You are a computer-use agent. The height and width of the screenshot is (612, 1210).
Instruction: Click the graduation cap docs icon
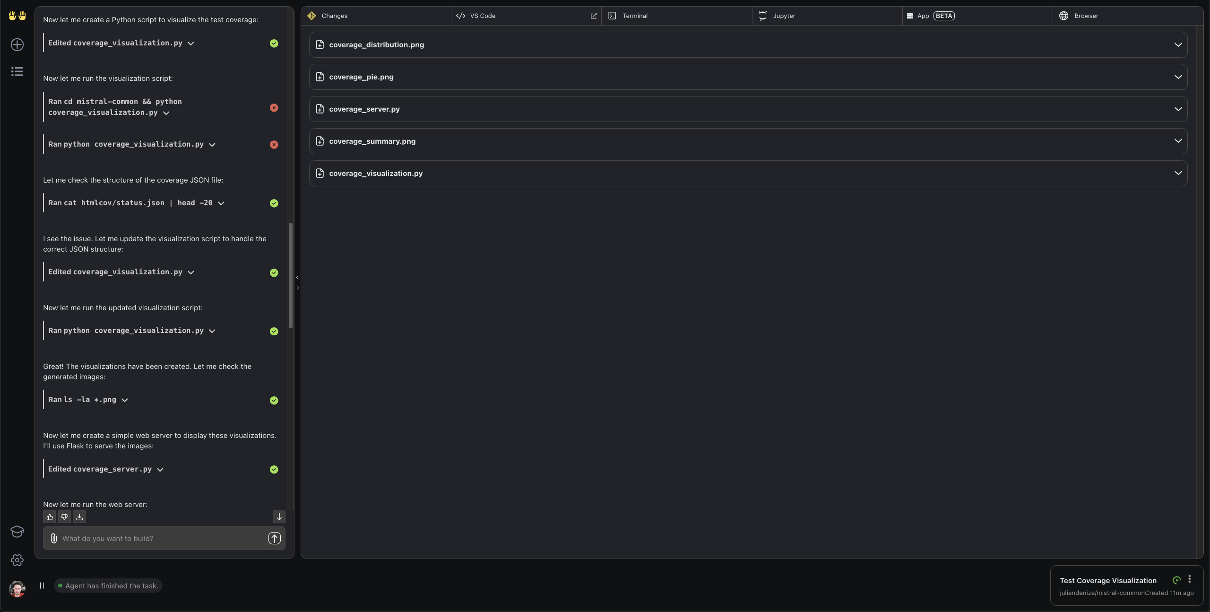pos(17,531)
